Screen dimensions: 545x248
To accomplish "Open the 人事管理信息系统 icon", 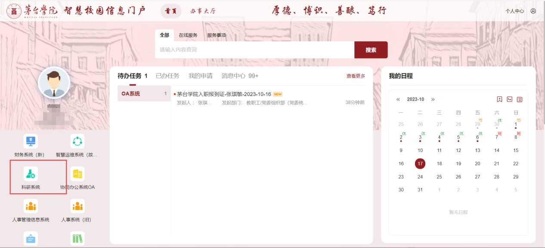I will point(31,206).
